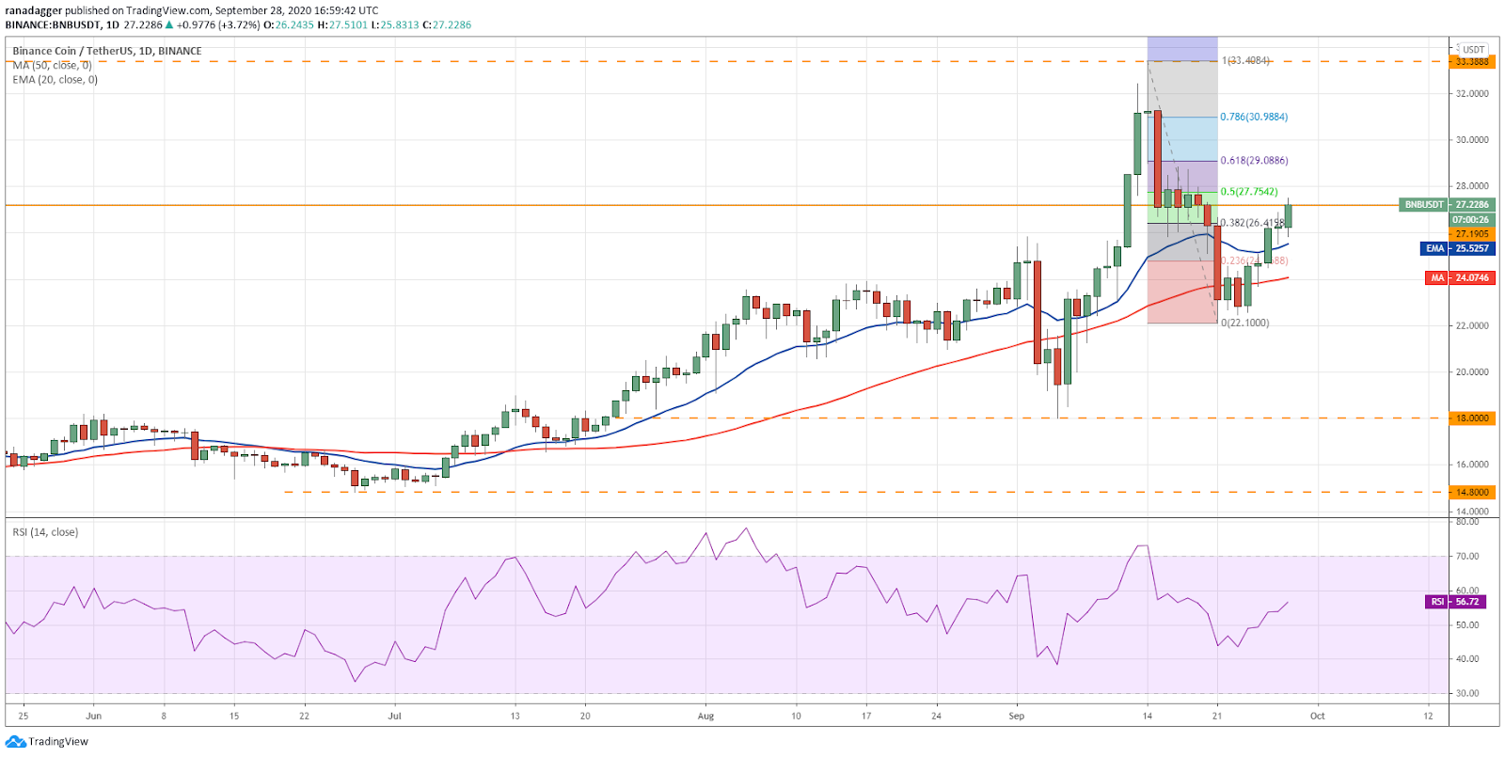Click the 'ranadagger published on TradingView.com' header text
The width and height of the screenshot is (1505, 757).
107,10
